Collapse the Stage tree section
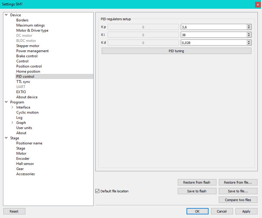 pos(6,138)
